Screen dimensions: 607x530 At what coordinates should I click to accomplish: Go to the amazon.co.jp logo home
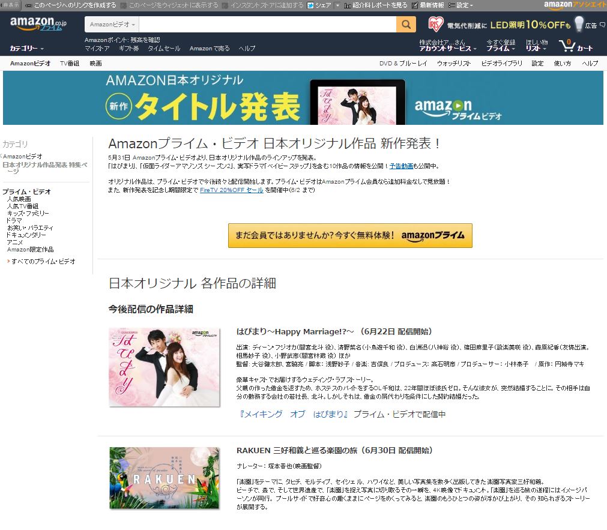click(x=38, y=23)
